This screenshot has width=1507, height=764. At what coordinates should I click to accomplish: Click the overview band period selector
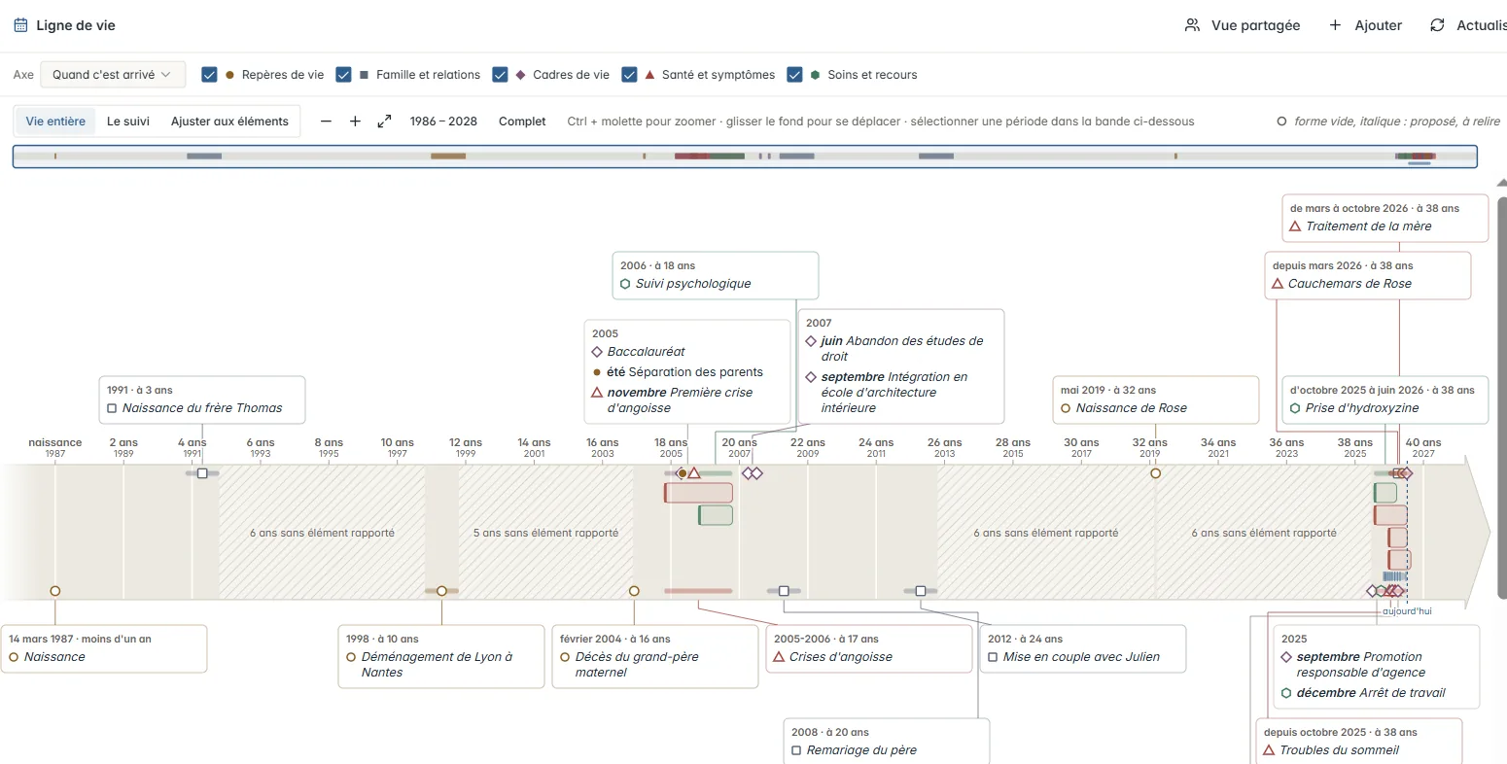(x=745, y=156)
